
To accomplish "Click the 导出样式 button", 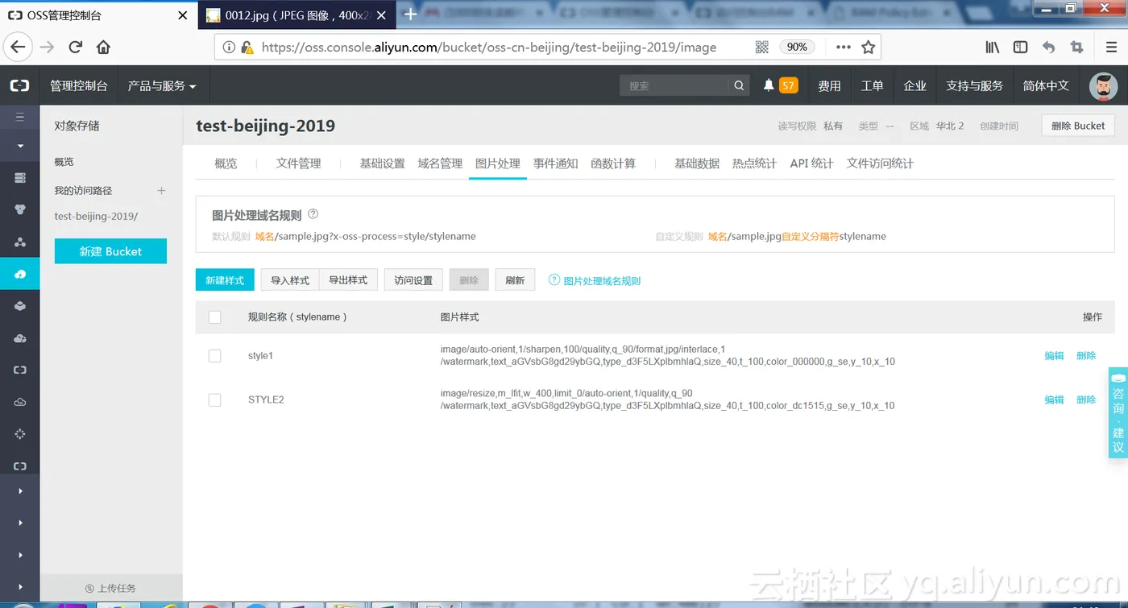I will [348, 280].
